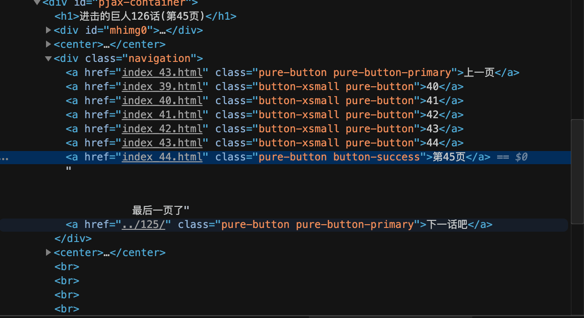Image resolution: width=584 pixels, height=318 pixels.
Task: Click the button-xsmall class value in the 44 row
Action: [x=336, y=143]
